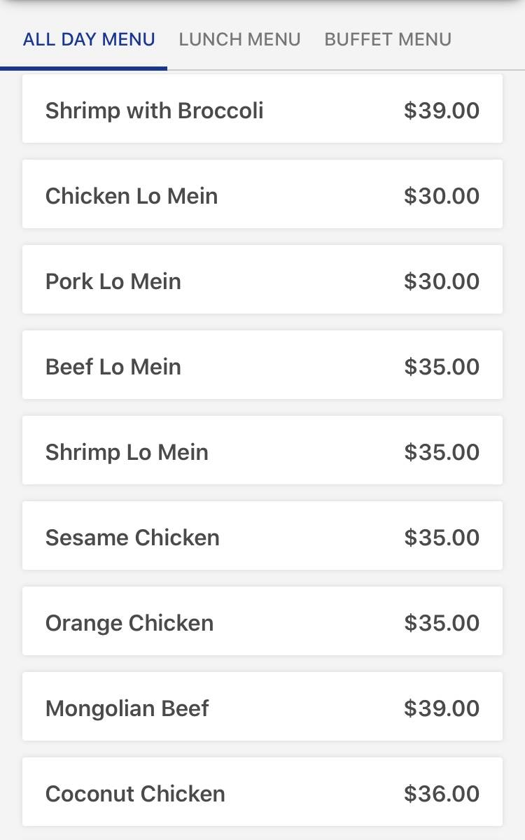This screenshot has width=525, height=840.
Task: Select the Buffet Menu tab
Action: [388, 39]
